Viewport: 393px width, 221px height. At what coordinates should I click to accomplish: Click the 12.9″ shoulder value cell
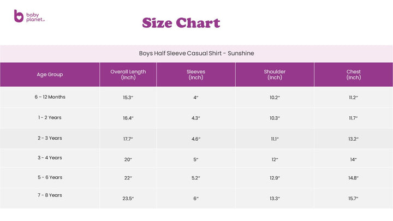[x=275, y=178]
